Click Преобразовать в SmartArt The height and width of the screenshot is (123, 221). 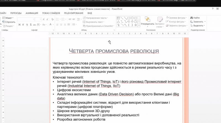pos(98,26)
